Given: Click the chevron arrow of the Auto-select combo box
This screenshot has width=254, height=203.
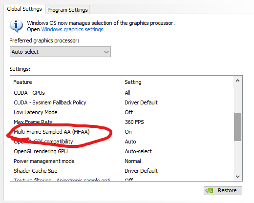Looking at the screenshot, I should coord(106,52).
